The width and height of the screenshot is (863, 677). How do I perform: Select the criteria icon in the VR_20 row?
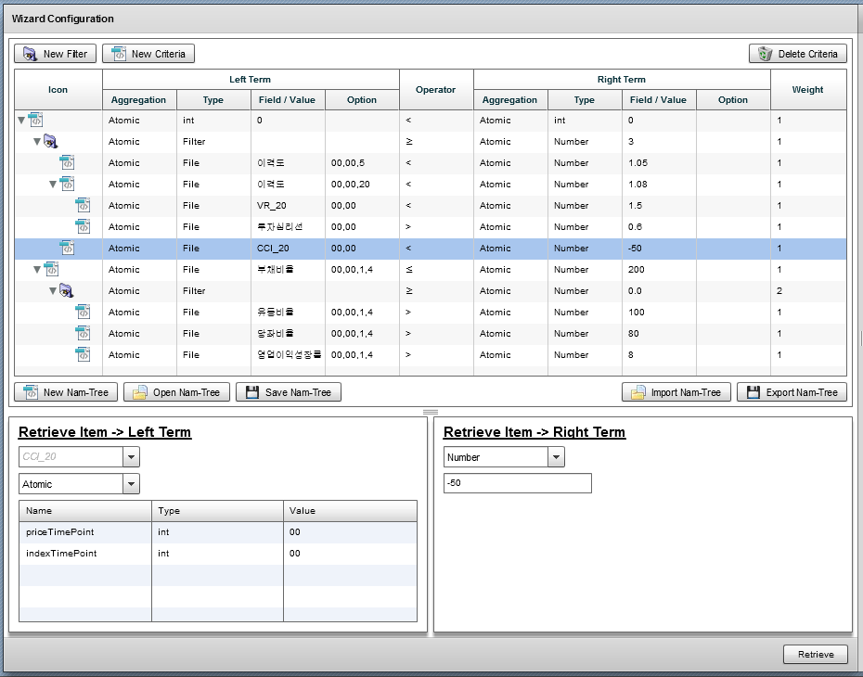point(84,205)
